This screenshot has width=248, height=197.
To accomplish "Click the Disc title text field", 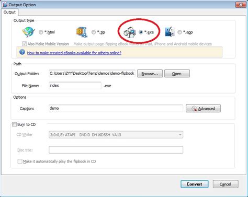I will 116,150.
